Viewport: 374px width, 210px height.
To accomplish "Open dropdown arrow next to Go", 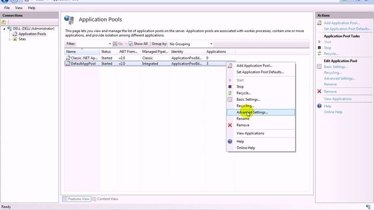I will [126, 44].
